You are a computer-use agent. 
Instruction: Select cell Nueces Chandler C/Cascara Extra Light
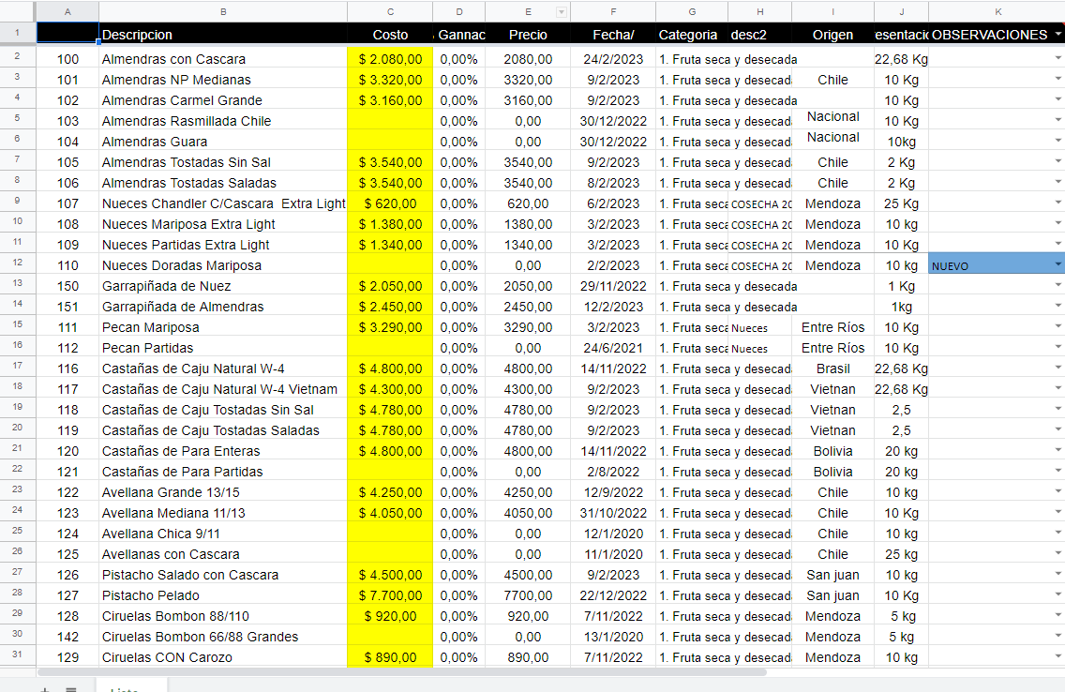(x=223, y=203)
